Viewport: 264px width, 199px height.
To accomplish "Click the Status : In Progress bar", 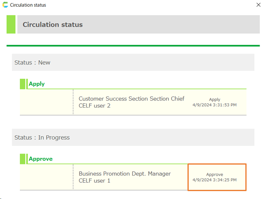I will [133, 138].
